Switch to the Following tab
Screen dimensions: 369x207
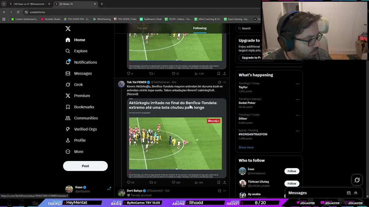pyautogui.click(x=200, y=28)
